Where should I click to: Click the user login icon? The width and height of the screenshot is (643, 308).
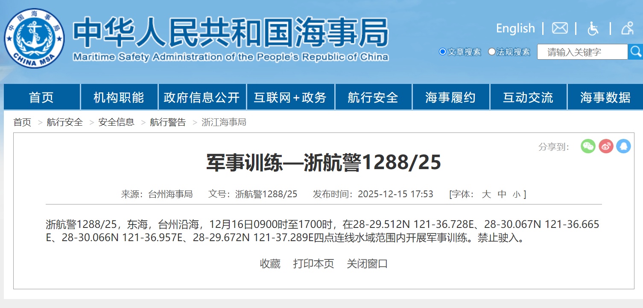point(627,28)
